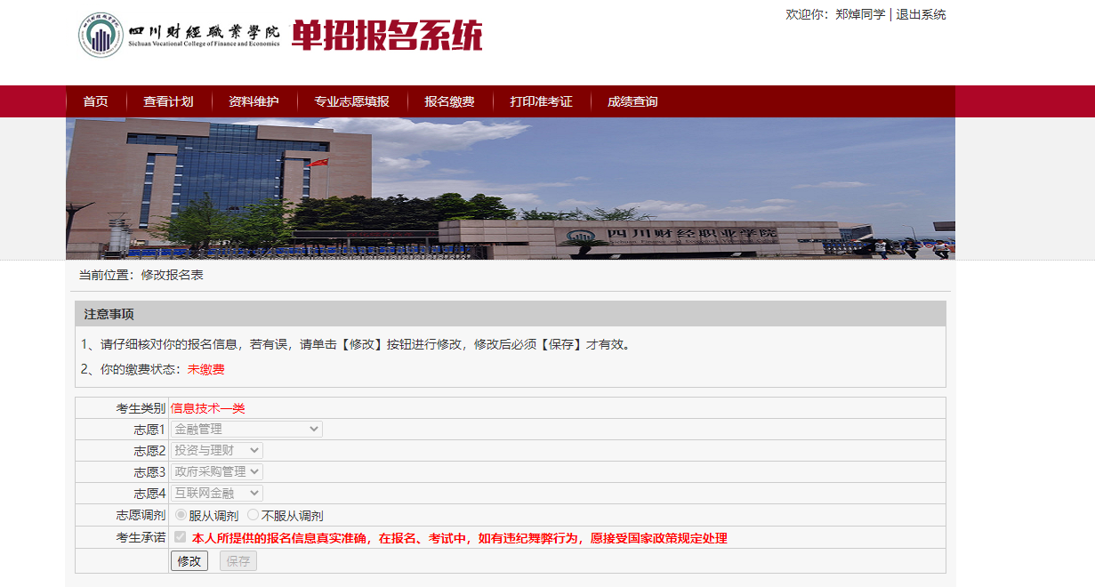Select the 服从调剂 radio button
The image size is (1095, 587).
(x=181, y=515)
